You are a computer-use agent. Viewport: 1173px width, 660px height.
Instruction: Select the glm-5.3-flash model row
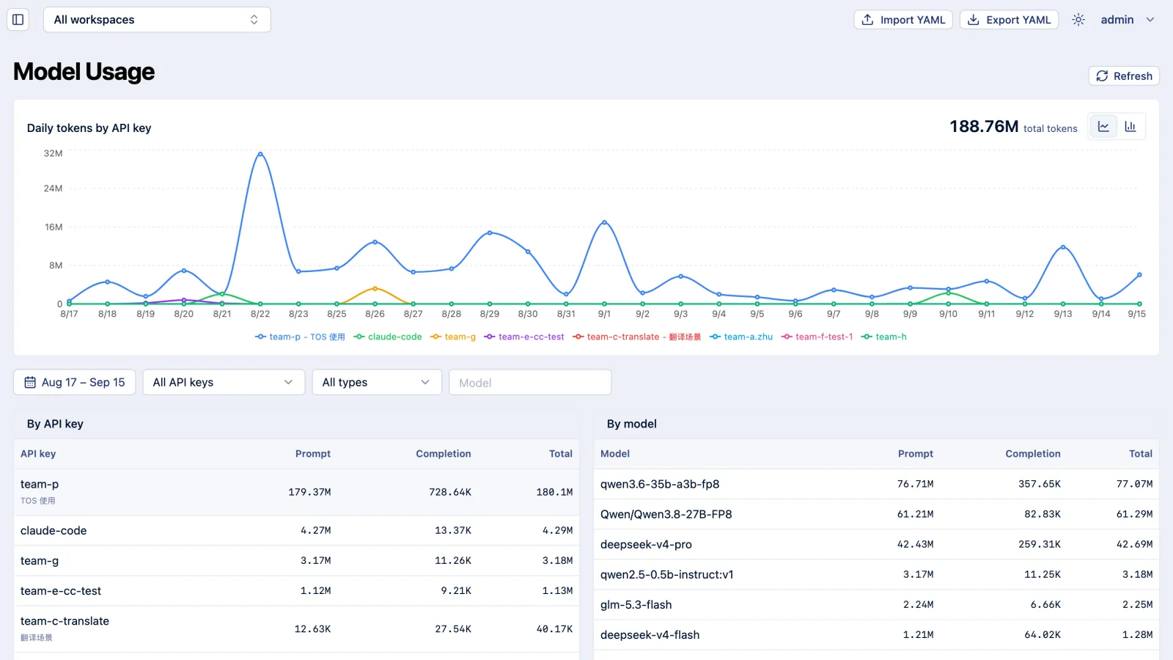[876, 604]
